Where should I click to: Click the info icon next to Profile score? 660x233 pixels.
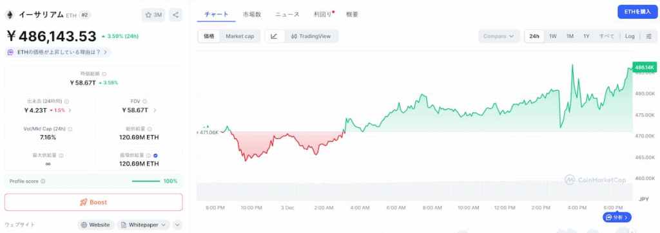pos(43,182)
